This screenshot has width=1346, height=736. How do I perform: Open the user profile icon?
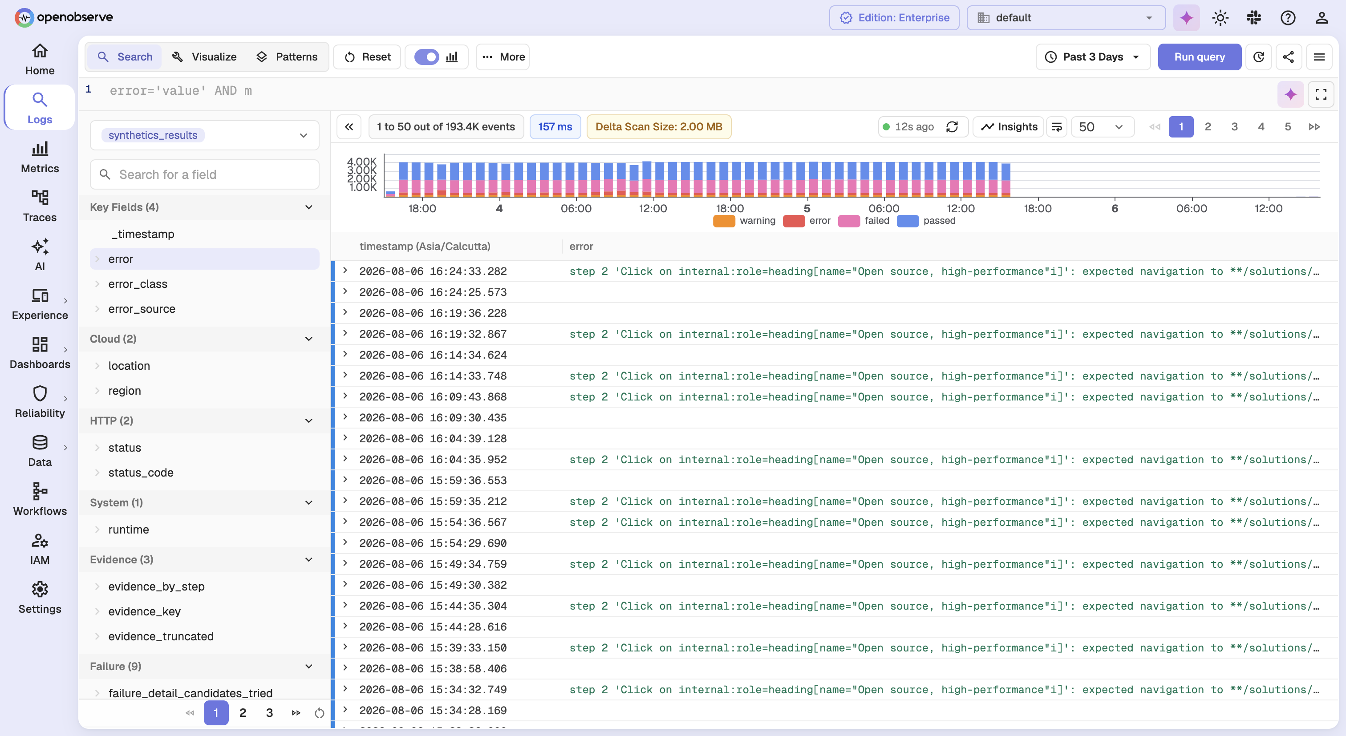click(1322, 18)
